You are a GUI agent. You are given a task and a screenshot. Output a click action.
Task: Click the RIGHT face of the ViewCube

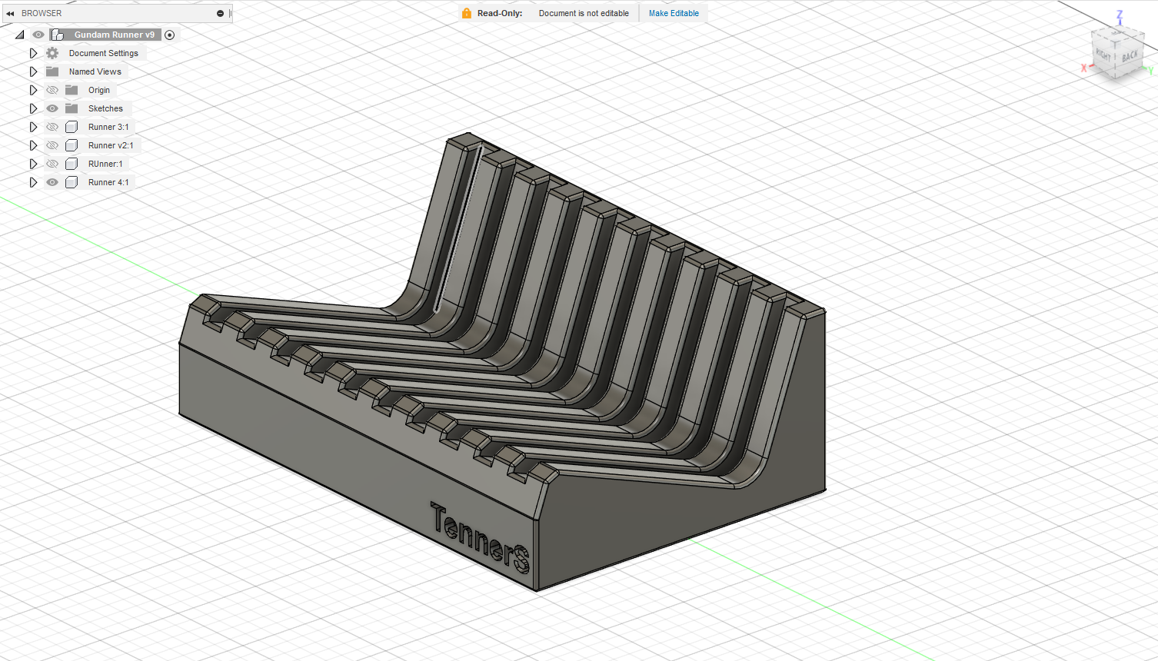[x=1104, y=55]
